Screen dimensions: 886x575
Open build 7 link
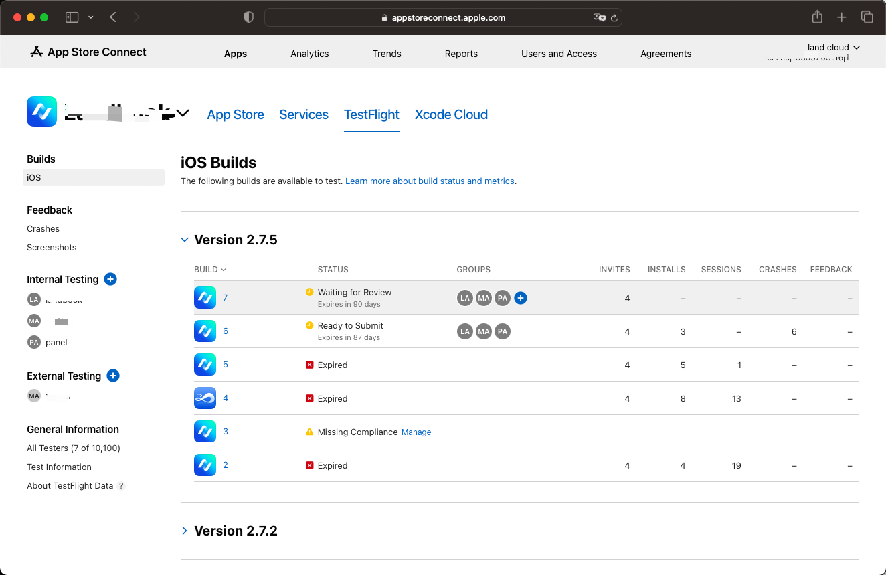pyautogui.click(x=226, y=298)
